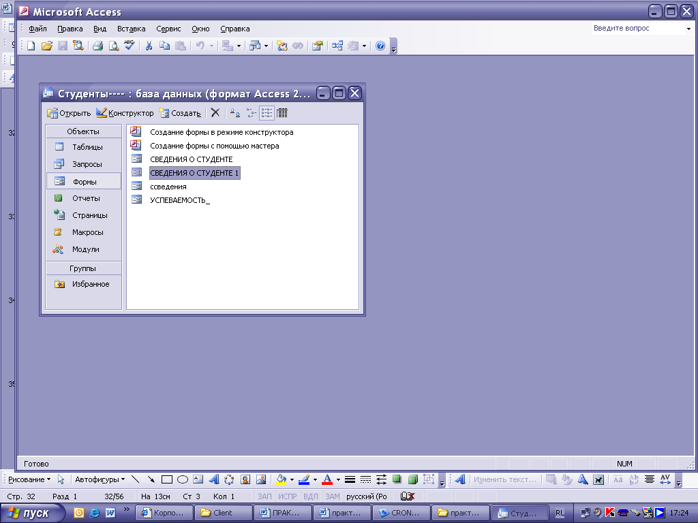The width and height of the screenshot is (698, 523).
Task: Open the Вид menu
Action: (x=100, y=29)
